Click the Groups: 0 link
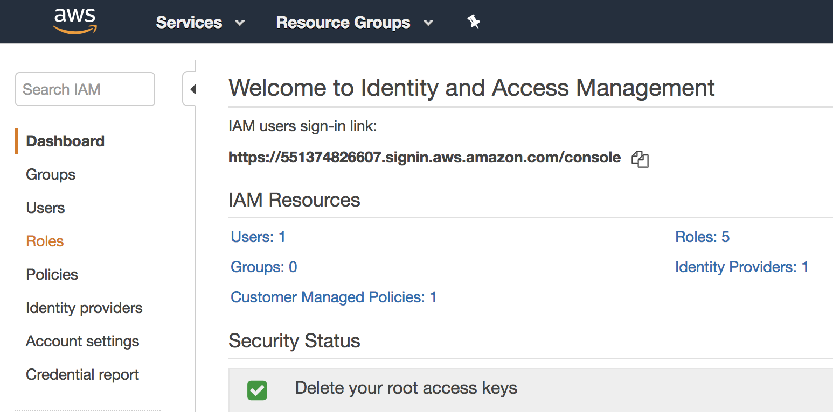Viewport: 833px width, 412px height. (264, 267)
